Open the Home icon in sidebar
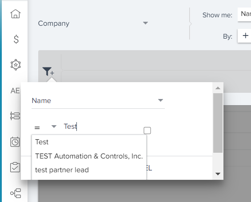The image size is (251, 202). pyautogui.click(x=16, y=14)
